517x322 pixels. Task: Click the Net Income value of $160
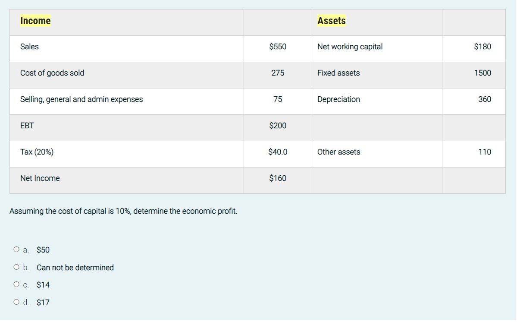[277, 178]
